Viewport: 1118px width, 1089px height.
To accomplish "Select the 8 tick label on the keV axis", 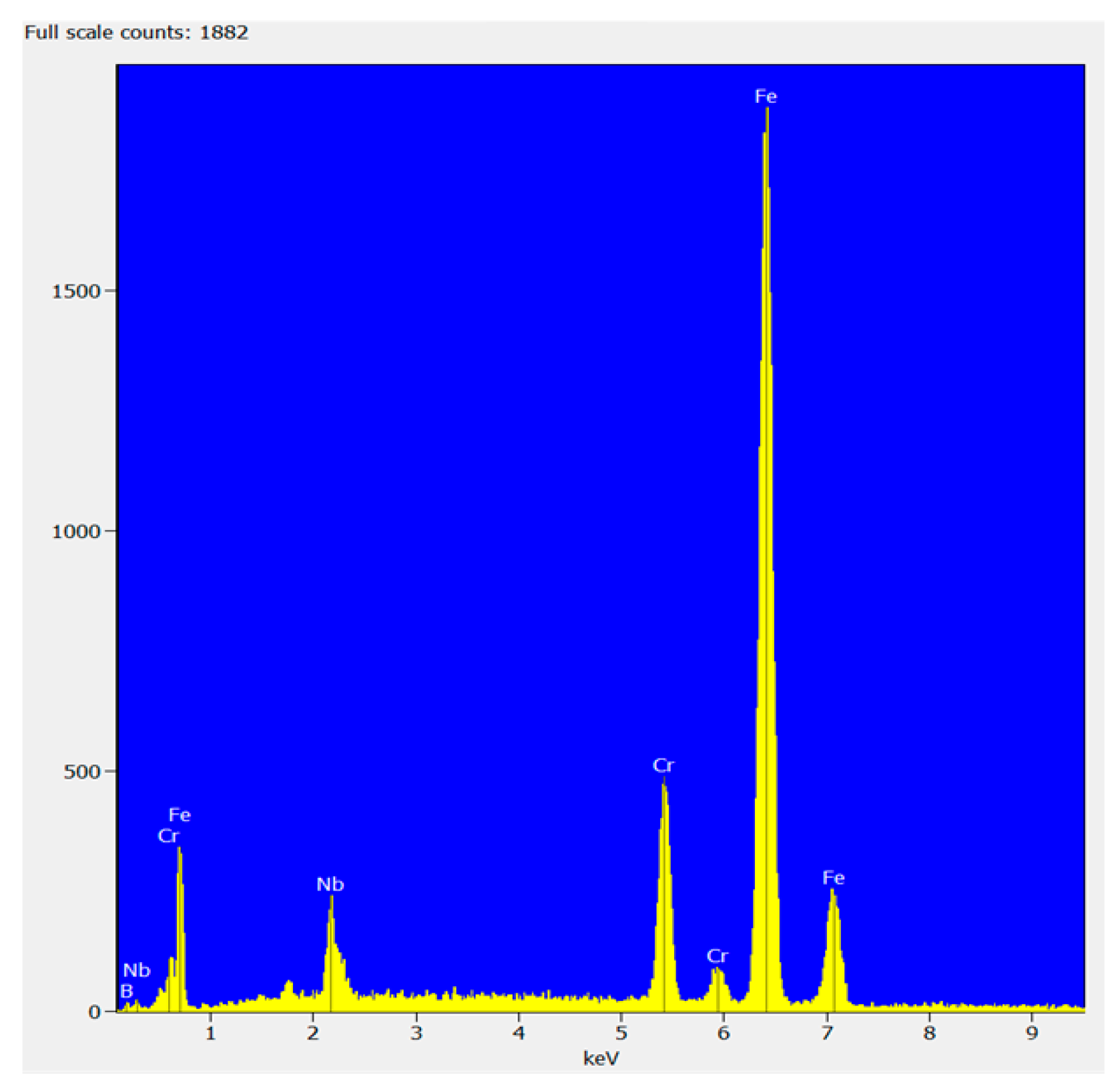I will (x=929, y=1033).
